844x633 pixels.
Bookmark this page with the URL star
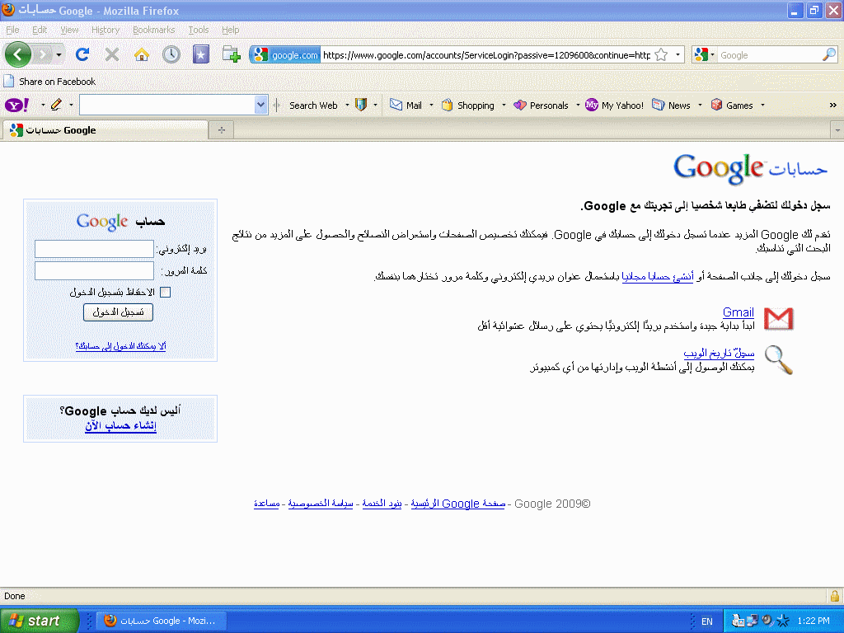[x=662, y=55]
